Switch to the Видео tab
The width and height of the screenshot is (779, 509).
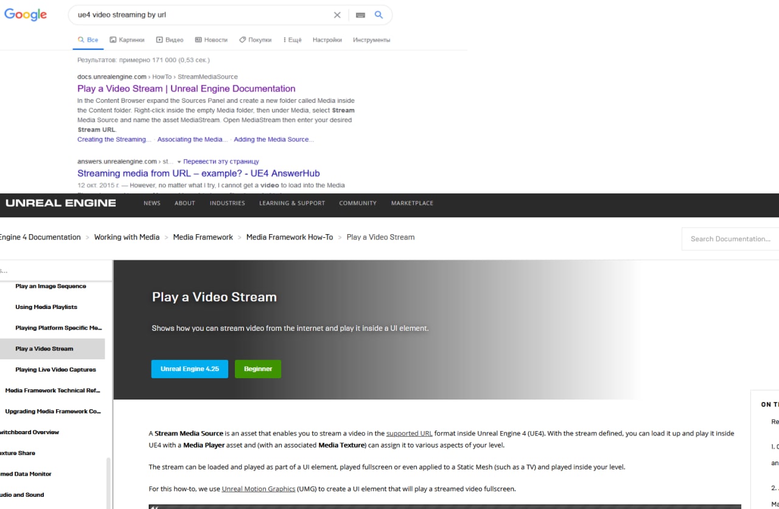[x=169, y=40]
